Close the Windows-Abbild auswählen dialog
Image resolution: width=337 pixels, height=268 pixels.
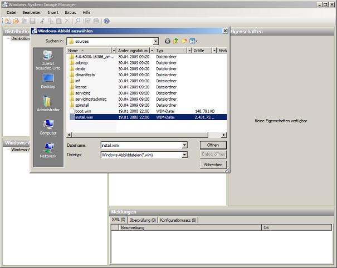(225, 31)
